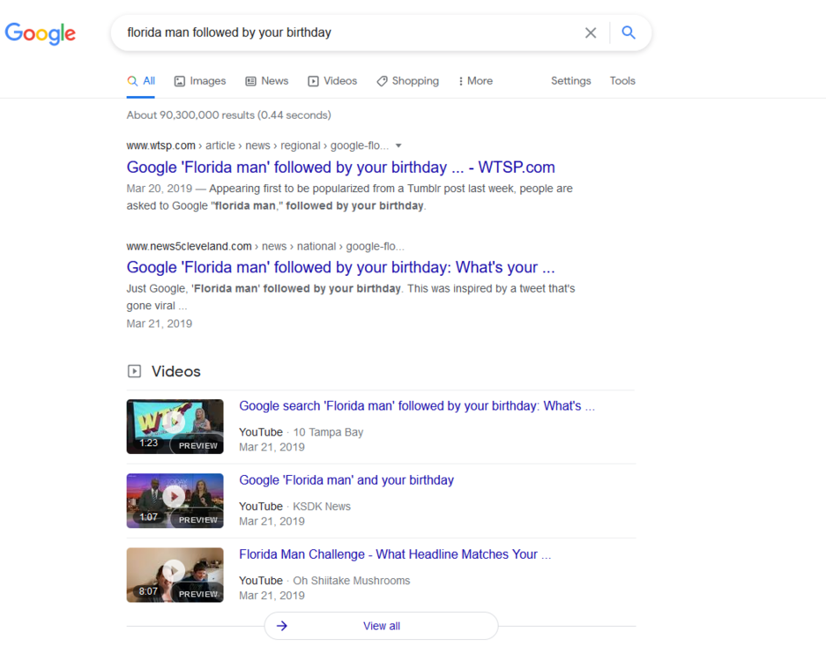Switch to the News tab
Viewport: 826px width, 661px height.
pos(267,81)
